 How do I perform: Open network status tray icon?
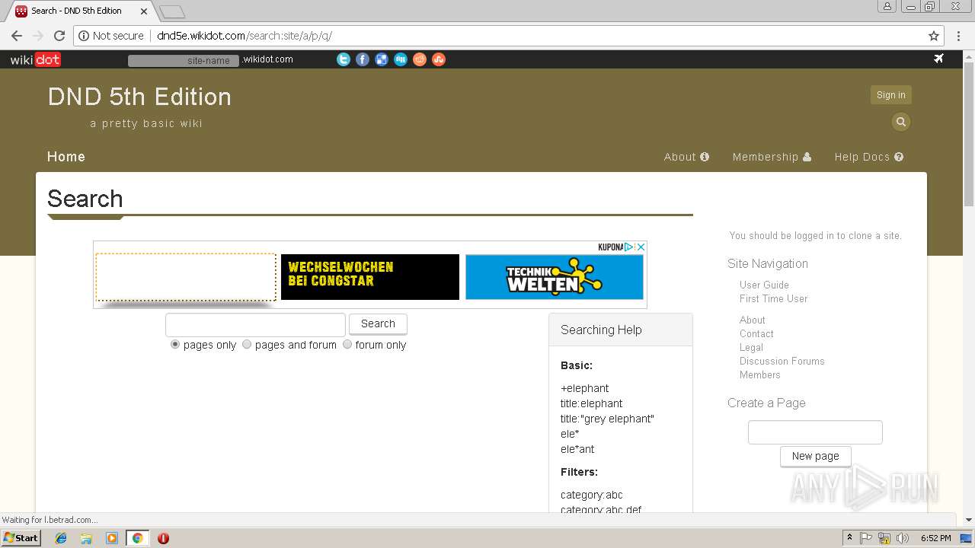(x=884, y=538)
